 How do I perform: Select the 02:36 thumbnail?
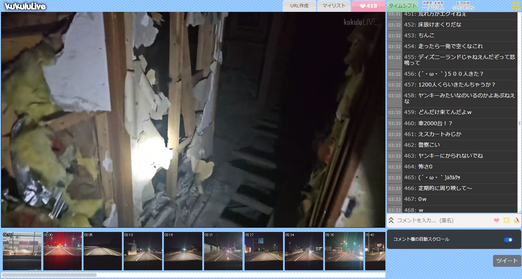click(x=344, y=251)
